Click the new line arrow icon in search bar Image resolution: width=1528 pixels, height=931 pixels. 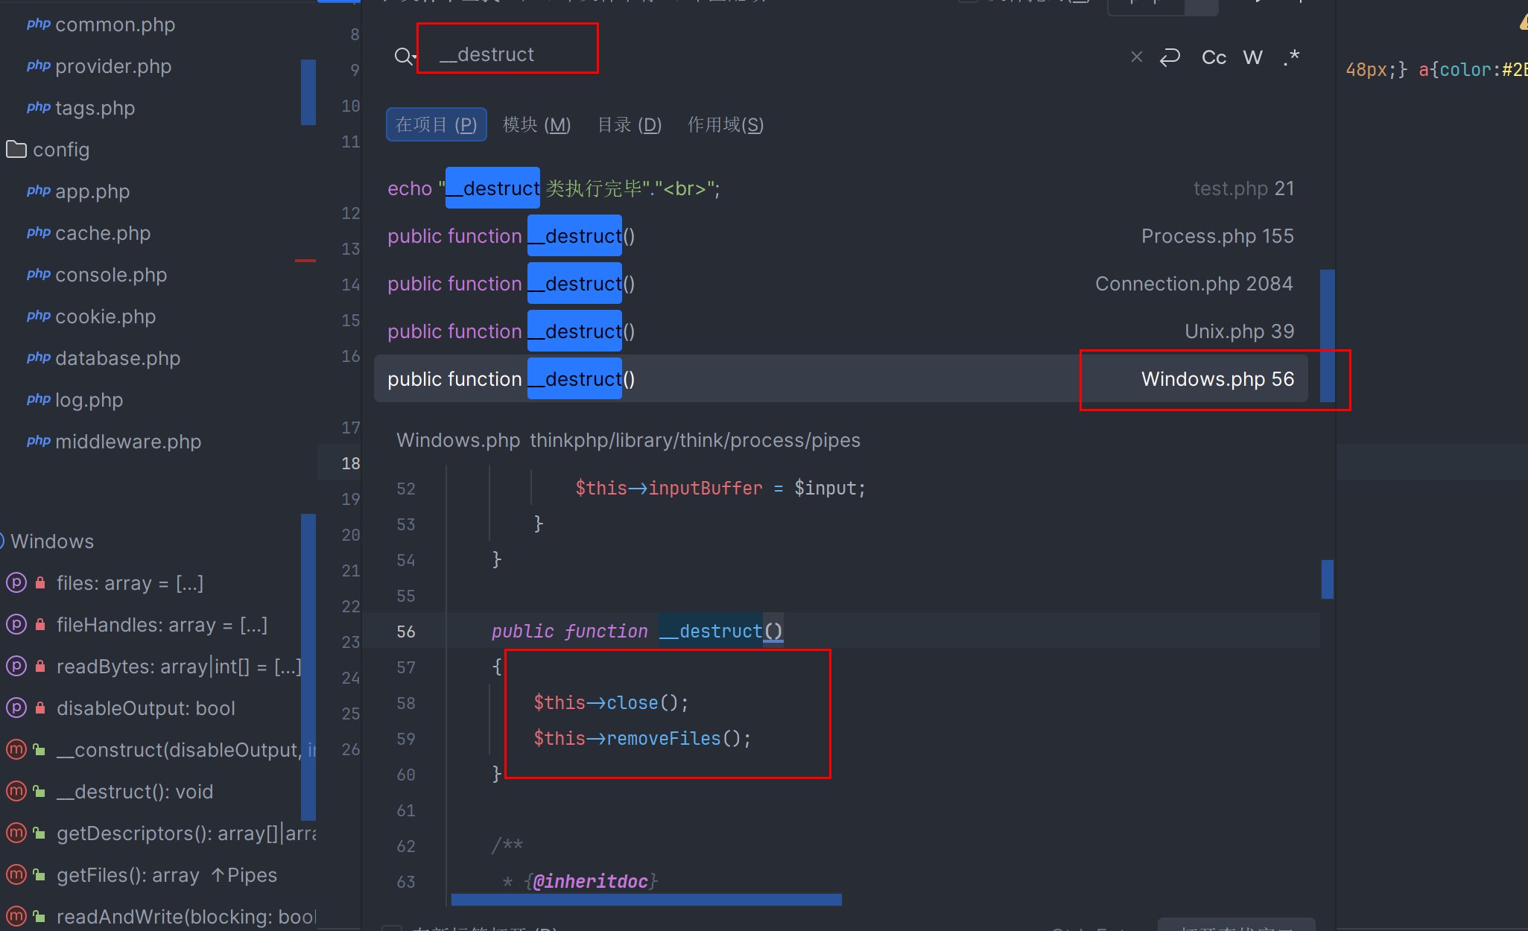pyautogui.click(x=1170, y=57)
